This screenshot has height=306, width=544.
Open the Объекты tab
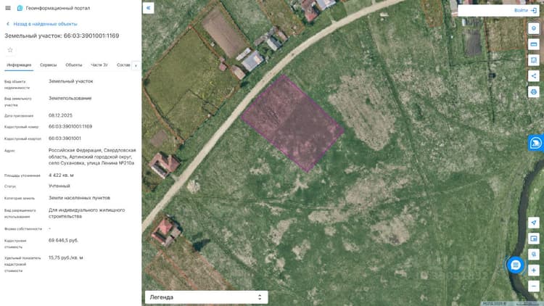[74, 65]
